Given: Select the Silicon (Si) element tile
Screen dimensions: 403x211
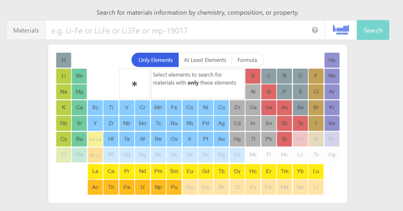Looking at the screenshot, I should coord(269,92).
